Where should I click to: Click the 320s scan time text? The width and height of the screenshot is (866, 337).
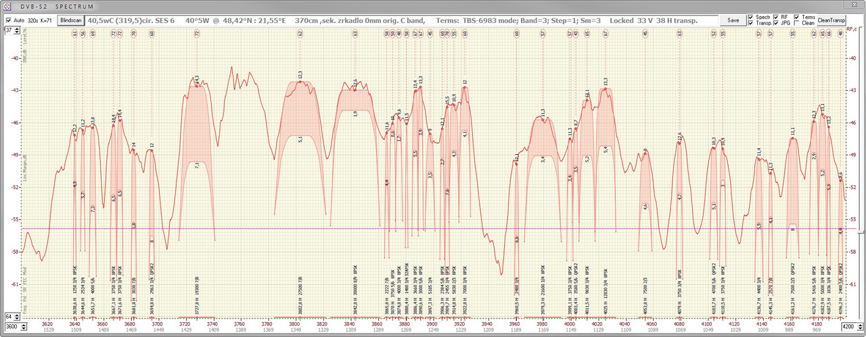coord(32,20)
